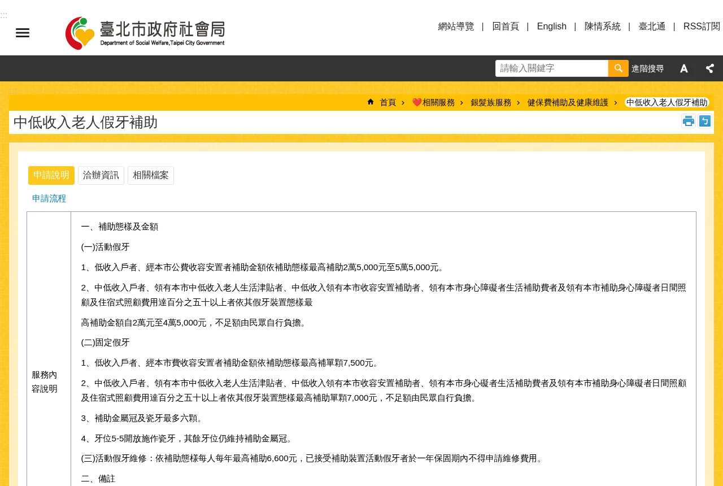Viewport: 723px width, 486px height.
Task: Open the 網站導覽 link
Action: click(x=456, y=26)
